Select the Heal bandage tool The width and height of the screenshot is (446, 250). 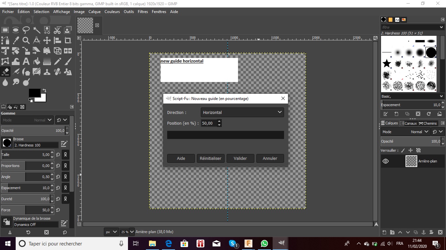click(x=57, y=72)
